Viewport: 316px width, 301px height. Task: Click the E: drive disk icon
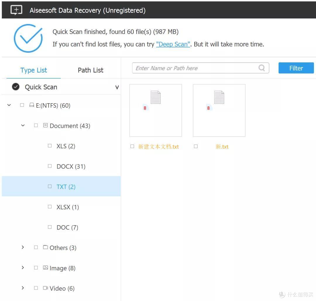point(32,105)
